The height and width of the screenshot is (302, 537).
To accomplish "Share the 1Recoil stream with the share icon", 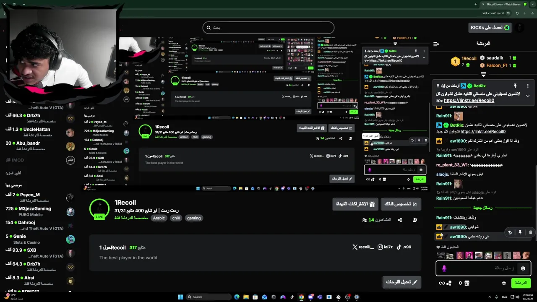I will [400, 220].
